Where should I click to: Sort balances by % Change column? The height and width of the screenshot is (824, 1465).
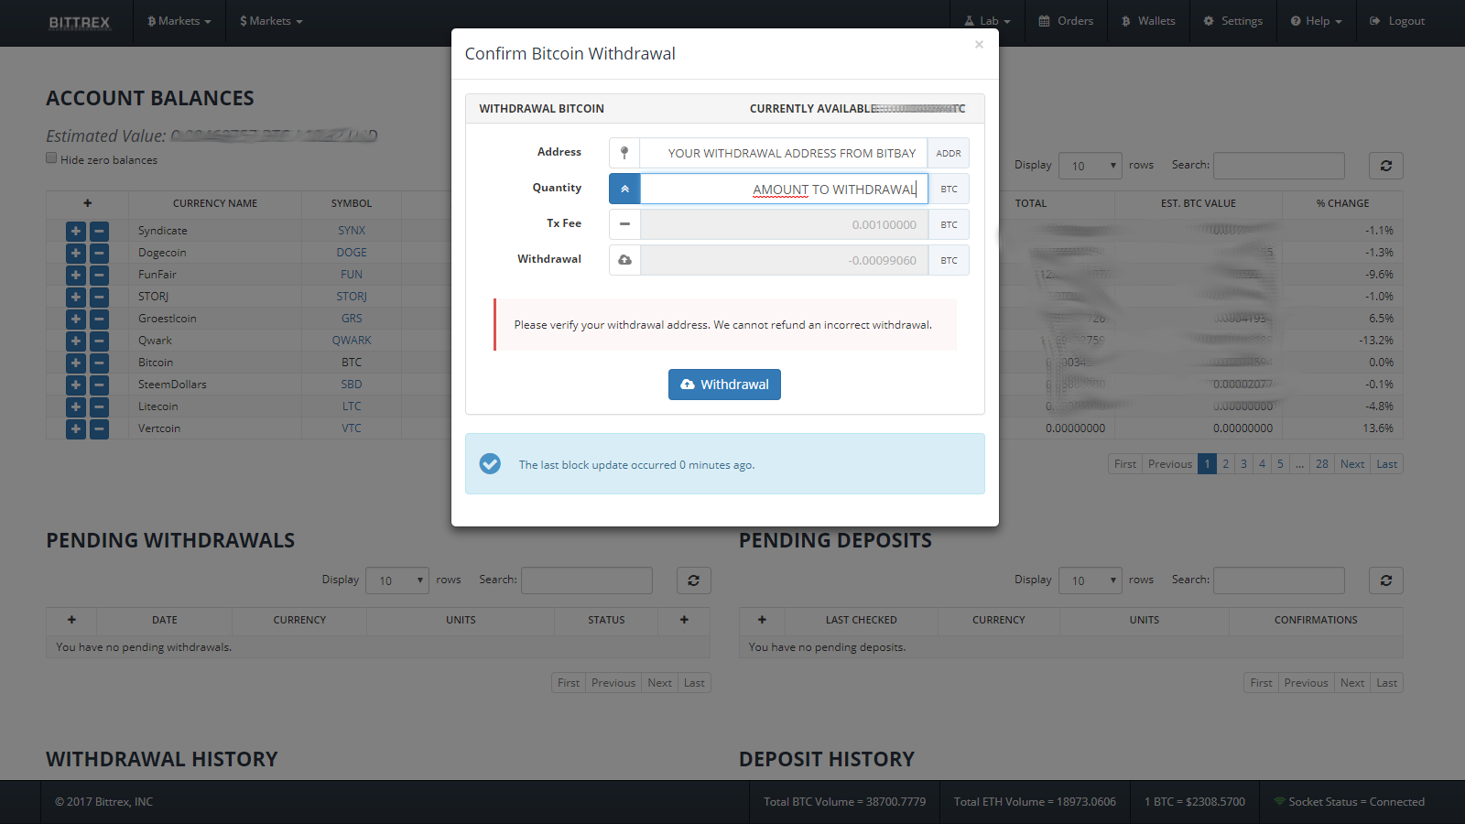[1342, 203]
